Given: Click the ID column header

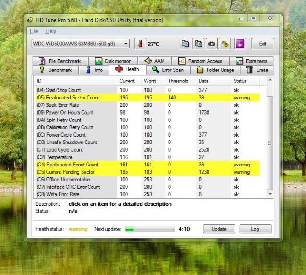Looking at the screenshot, I should [76, 81].
